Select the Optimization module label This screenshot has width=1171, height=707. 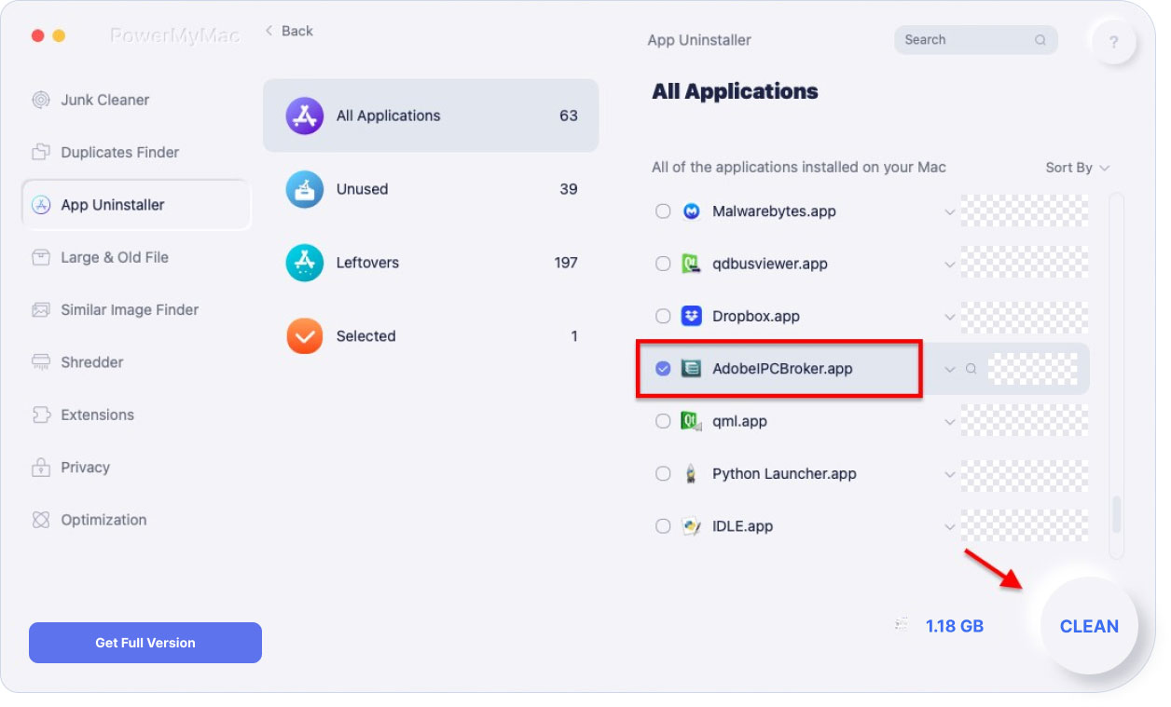tap(103, 520)
